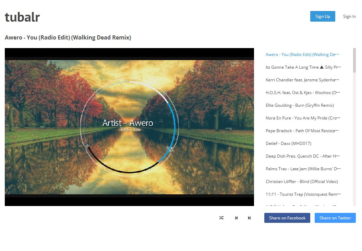Click Share on Twitter button
Screen dimensions: 362x251
tap(335, 218)
